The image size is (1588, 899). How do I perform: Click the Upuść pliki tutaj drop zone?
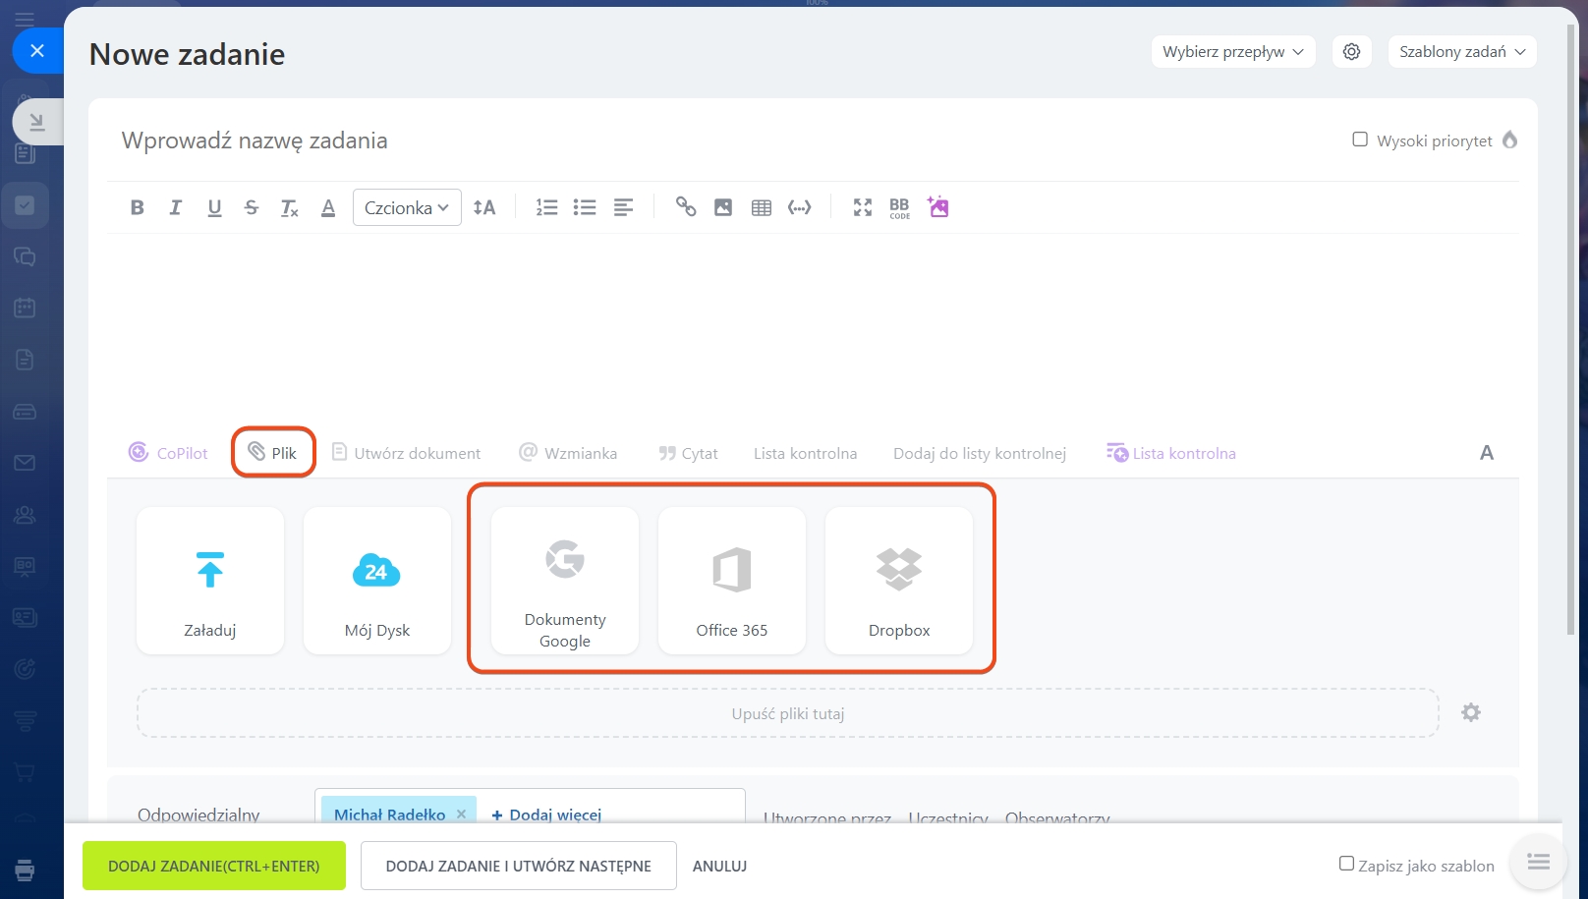click(x=788, y=713)
